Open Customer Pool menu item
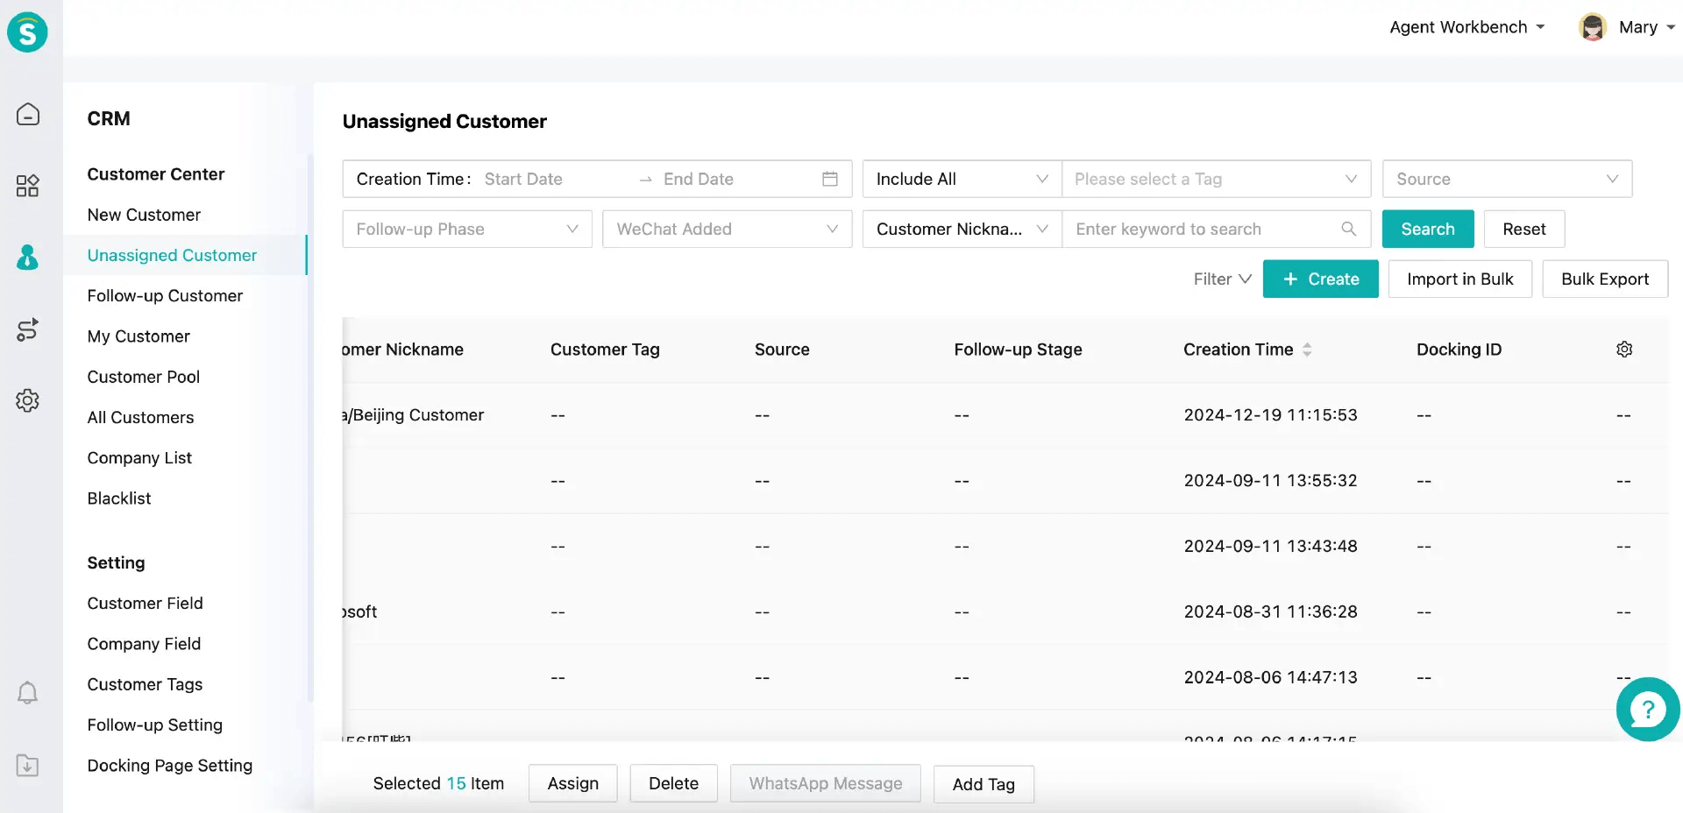This screenshot has height=813, width=1683. pos(144,377)
